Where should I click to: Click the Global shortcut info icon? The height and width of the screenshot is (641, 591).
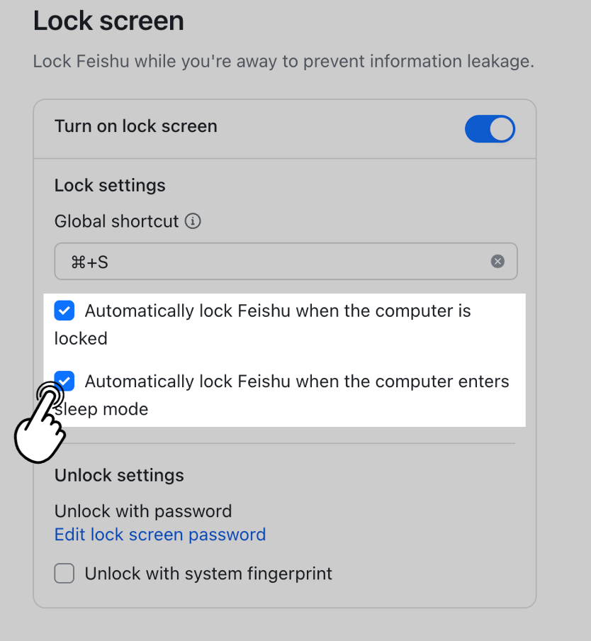193,221
